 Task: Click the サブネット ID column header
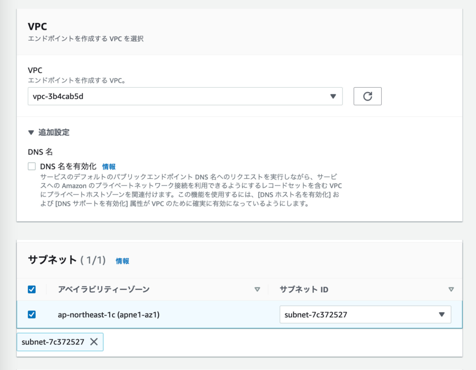(x=304, y=289)
